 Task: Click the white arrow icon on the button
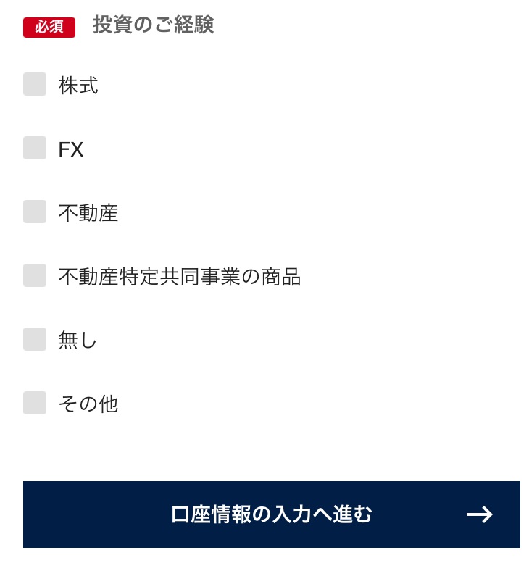[x=479, y=514]
